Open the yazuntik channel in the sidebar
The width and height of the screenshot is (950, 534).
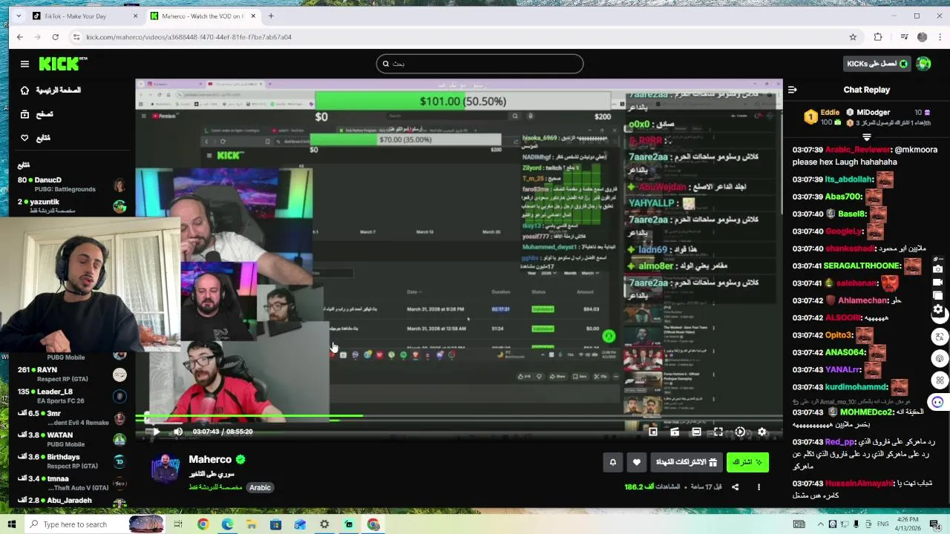point(71,206)
